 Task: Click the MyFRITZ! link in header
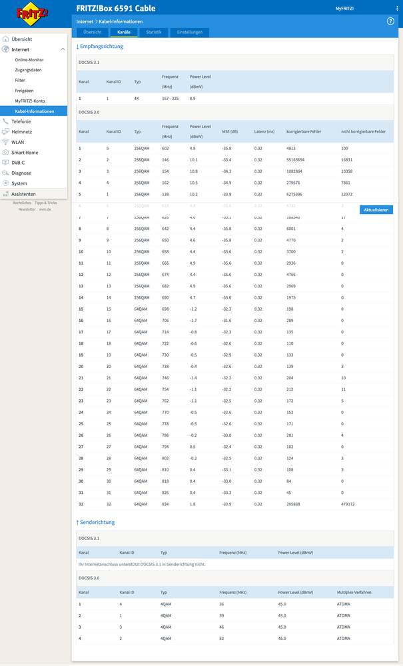[x=344, y=9]
